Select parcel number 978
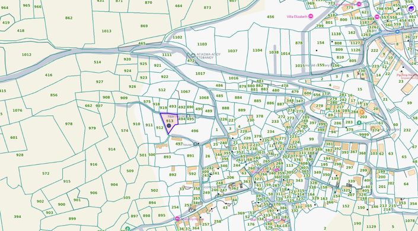 coord(69,124)
